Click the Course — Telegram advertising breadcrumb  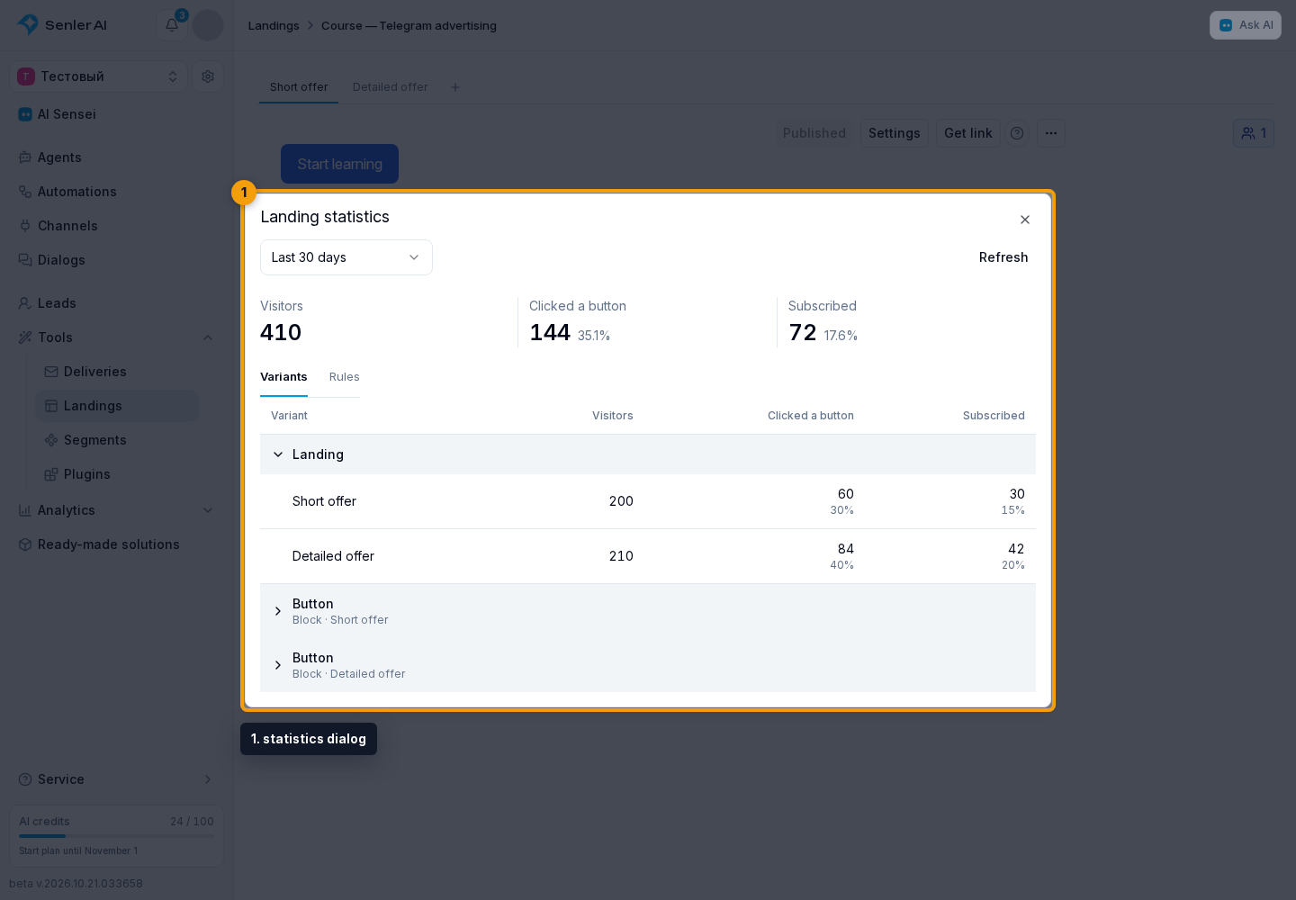pyautogui.click(x=409, y=25)
